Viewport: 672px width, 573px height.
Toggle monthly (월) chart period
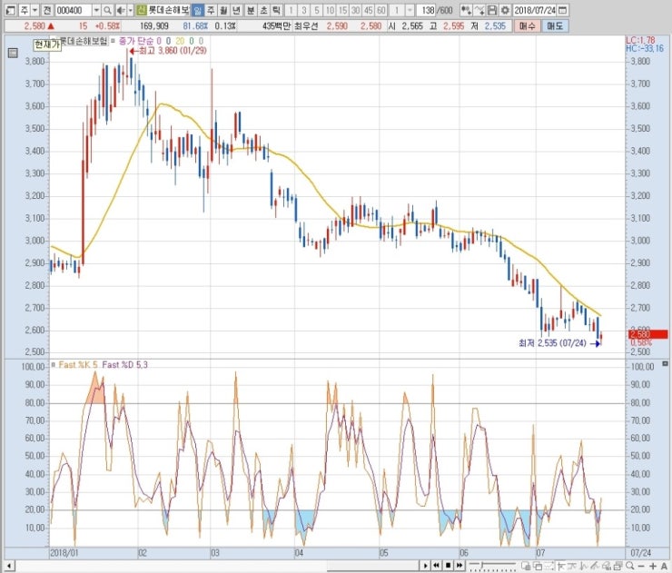(223, 10)
